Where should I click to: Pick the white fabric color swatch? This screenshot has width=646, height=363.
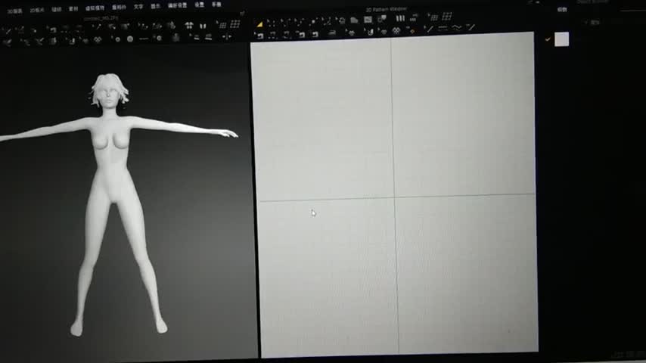561,39
